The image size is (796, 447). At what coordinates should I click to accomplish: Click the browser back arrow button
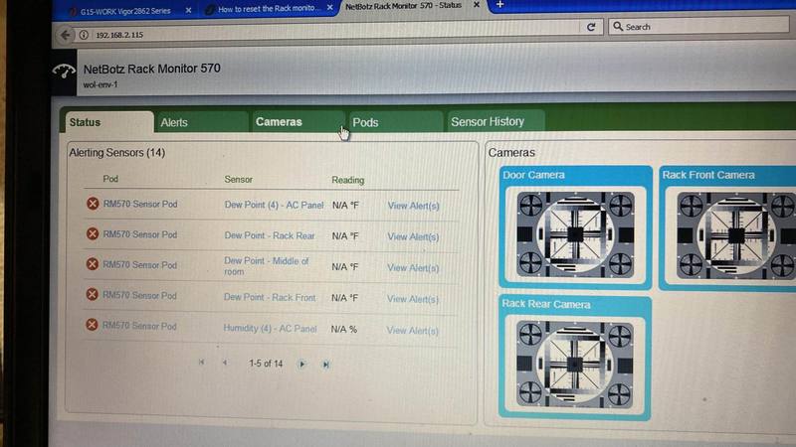coord(65,35)
